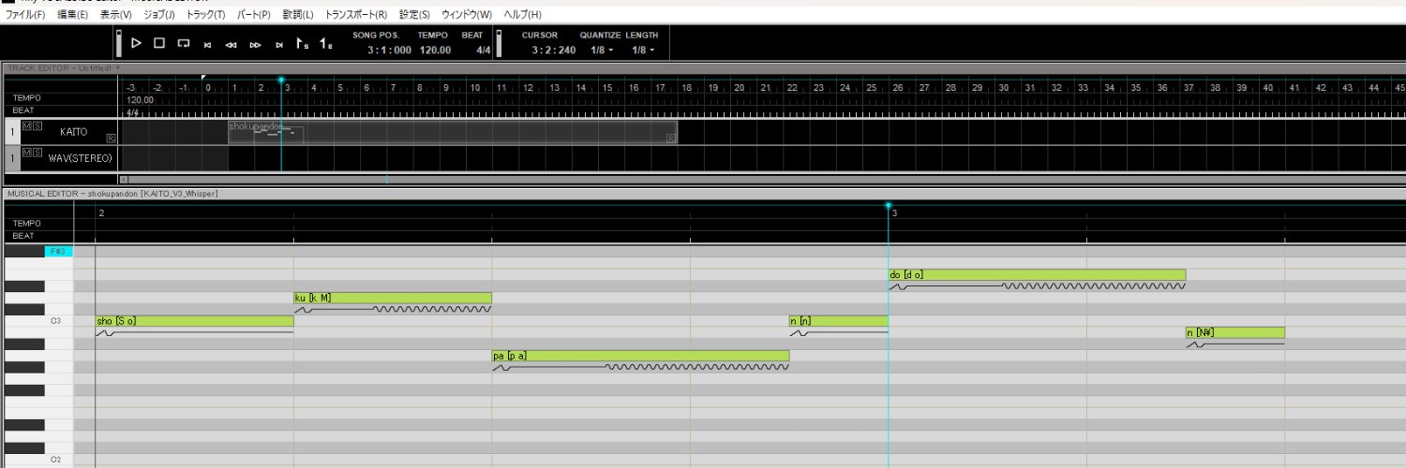Open the トランスポート(R) menu
Screen dimensions: 1406x468
click(x=355, y=15)
